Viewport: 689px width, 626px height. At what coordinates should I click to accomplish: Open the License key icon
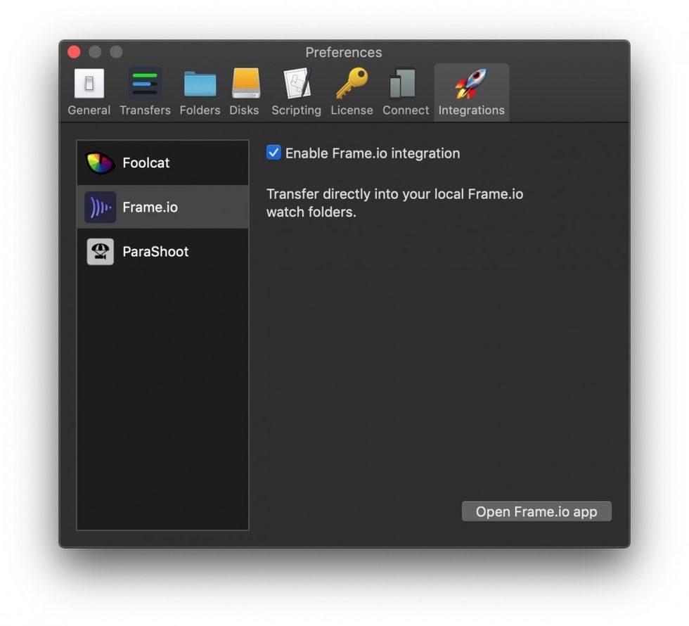(352, 83)
